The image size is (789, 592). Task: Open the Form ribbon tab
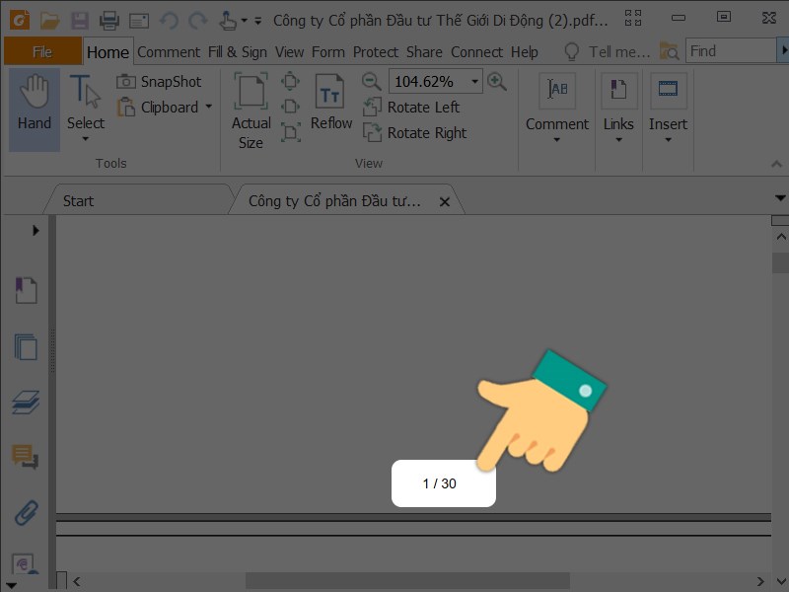pos(328,52)
